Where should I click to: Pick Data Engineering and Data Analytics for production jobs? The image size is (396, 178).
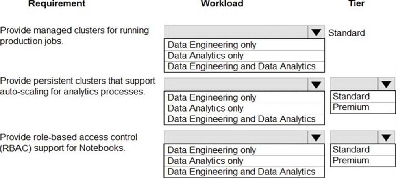coord(244,66)
